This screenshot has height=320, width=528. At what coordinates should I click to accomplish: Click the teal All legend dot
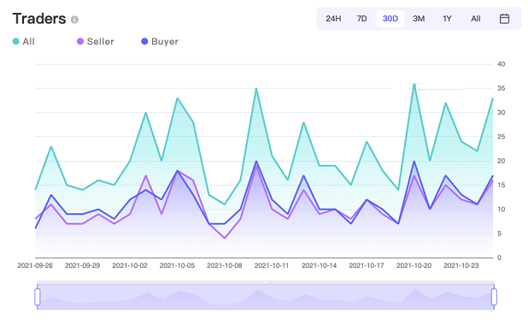[16, 41]
